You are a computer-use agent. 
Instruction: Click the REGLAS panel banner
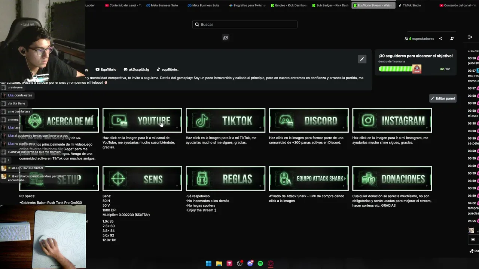(226, 179)
